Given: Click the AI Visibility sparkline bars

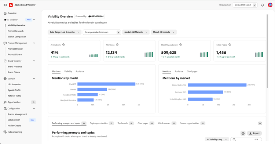Looking at the screenshot, I should pos(93,56).
